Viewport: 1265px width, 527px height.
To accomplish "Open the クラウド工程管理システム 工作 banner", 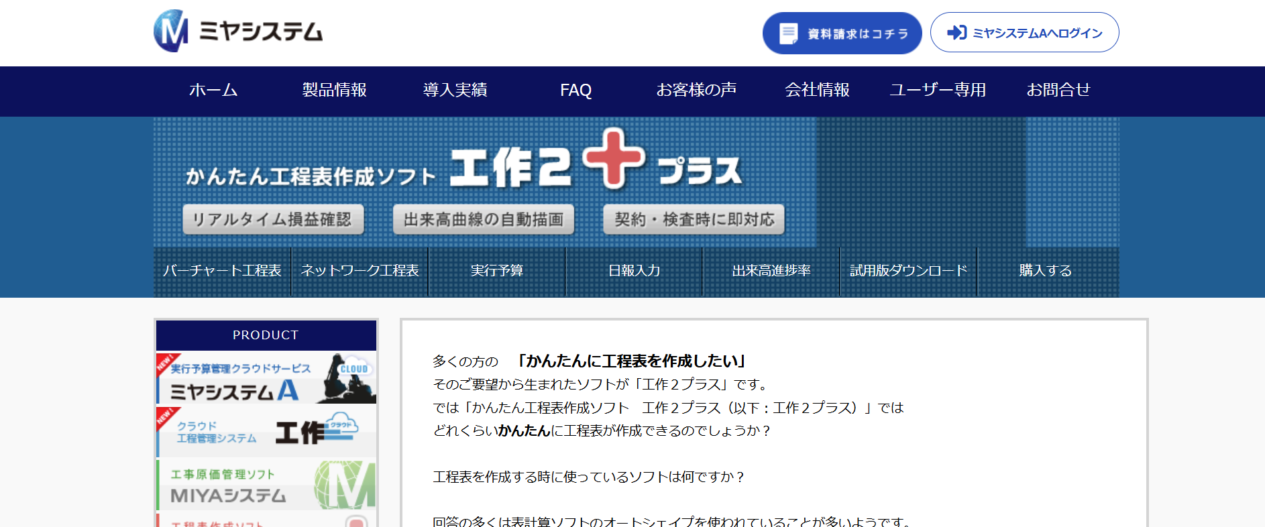I will click(x=266, y=432).
